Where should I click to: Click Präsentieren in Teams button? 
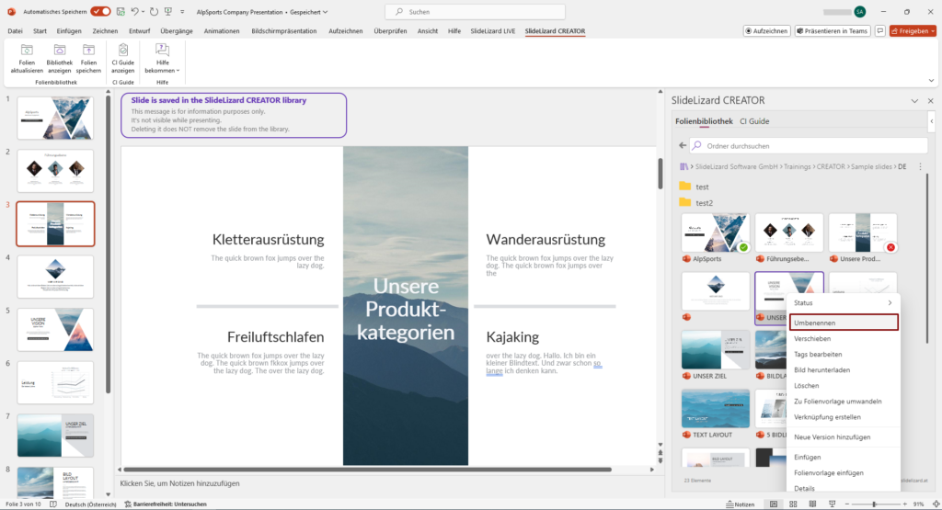833,30
